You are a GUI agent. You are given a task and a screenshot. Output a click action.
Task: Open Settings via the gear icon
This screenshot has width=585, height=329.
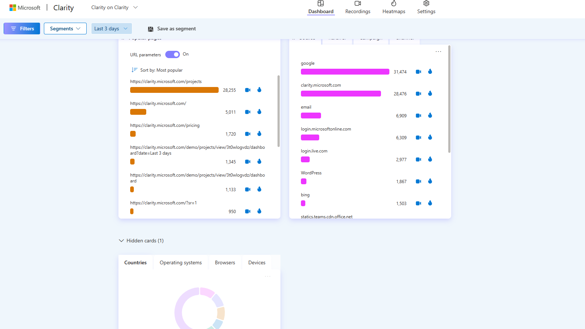pos(426,3)
